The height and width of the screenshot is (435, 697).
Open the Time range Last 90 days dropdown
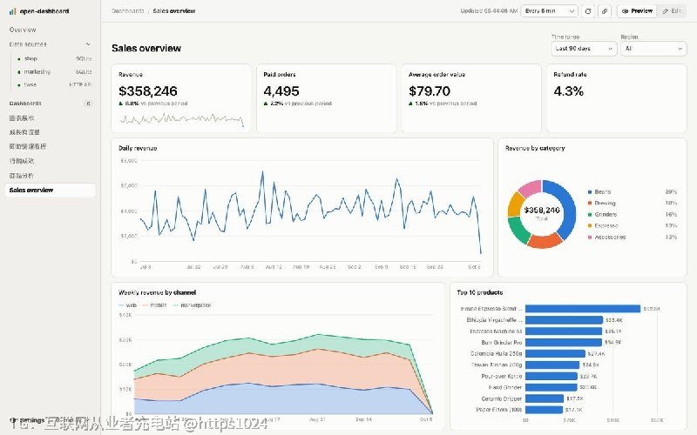(584, 49)
